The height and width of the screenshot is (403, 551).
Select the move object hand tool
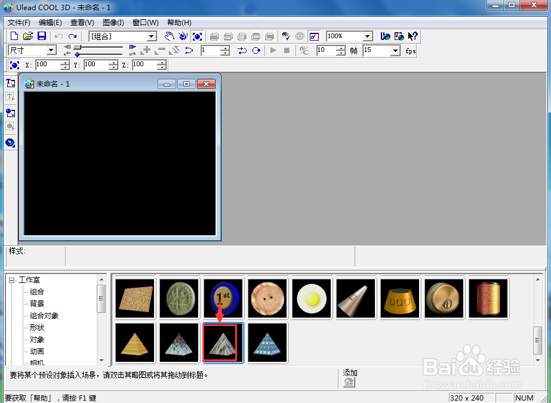pyautogui.click(x=170, y=36)
